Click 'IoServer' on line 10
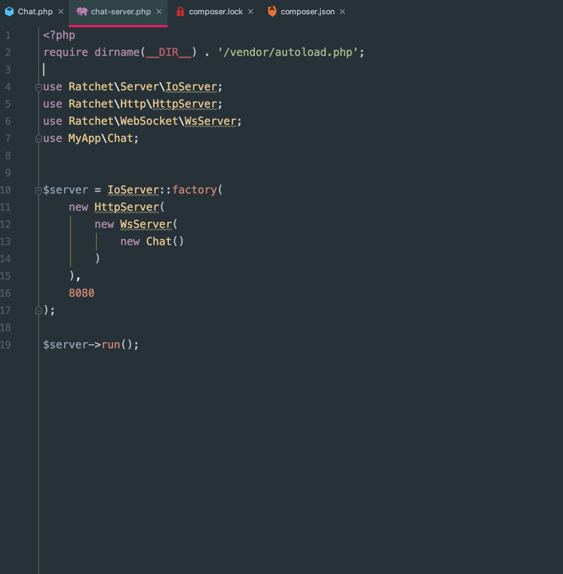 133,190
